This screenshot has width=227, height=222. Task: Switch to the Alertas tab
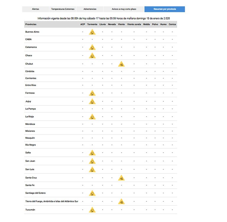tap(35, 9)
